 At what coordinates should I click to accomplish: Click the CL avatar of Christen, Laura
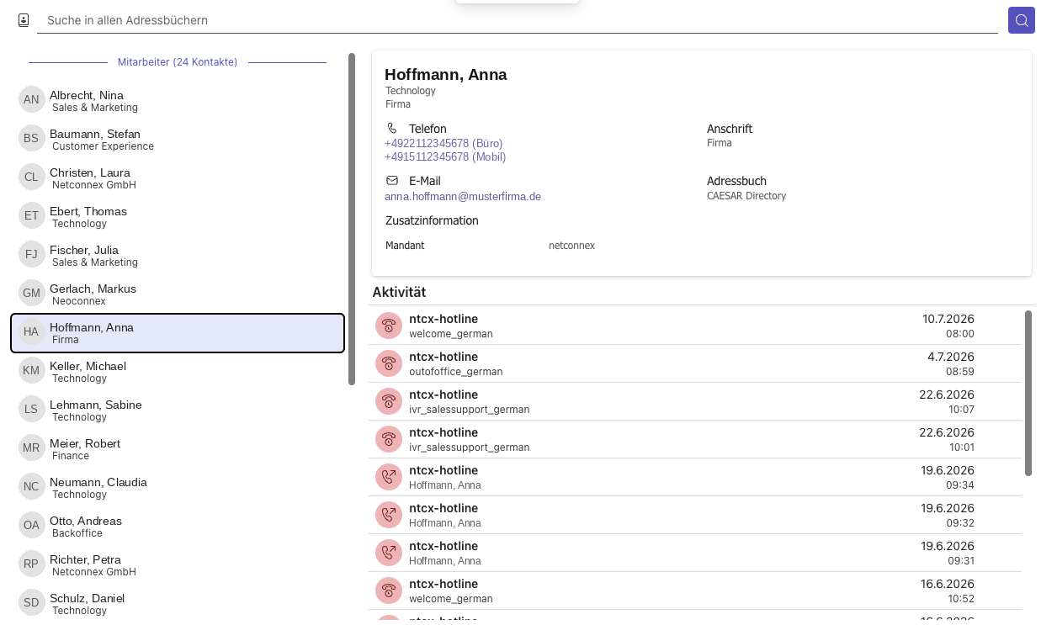[31, 177]
